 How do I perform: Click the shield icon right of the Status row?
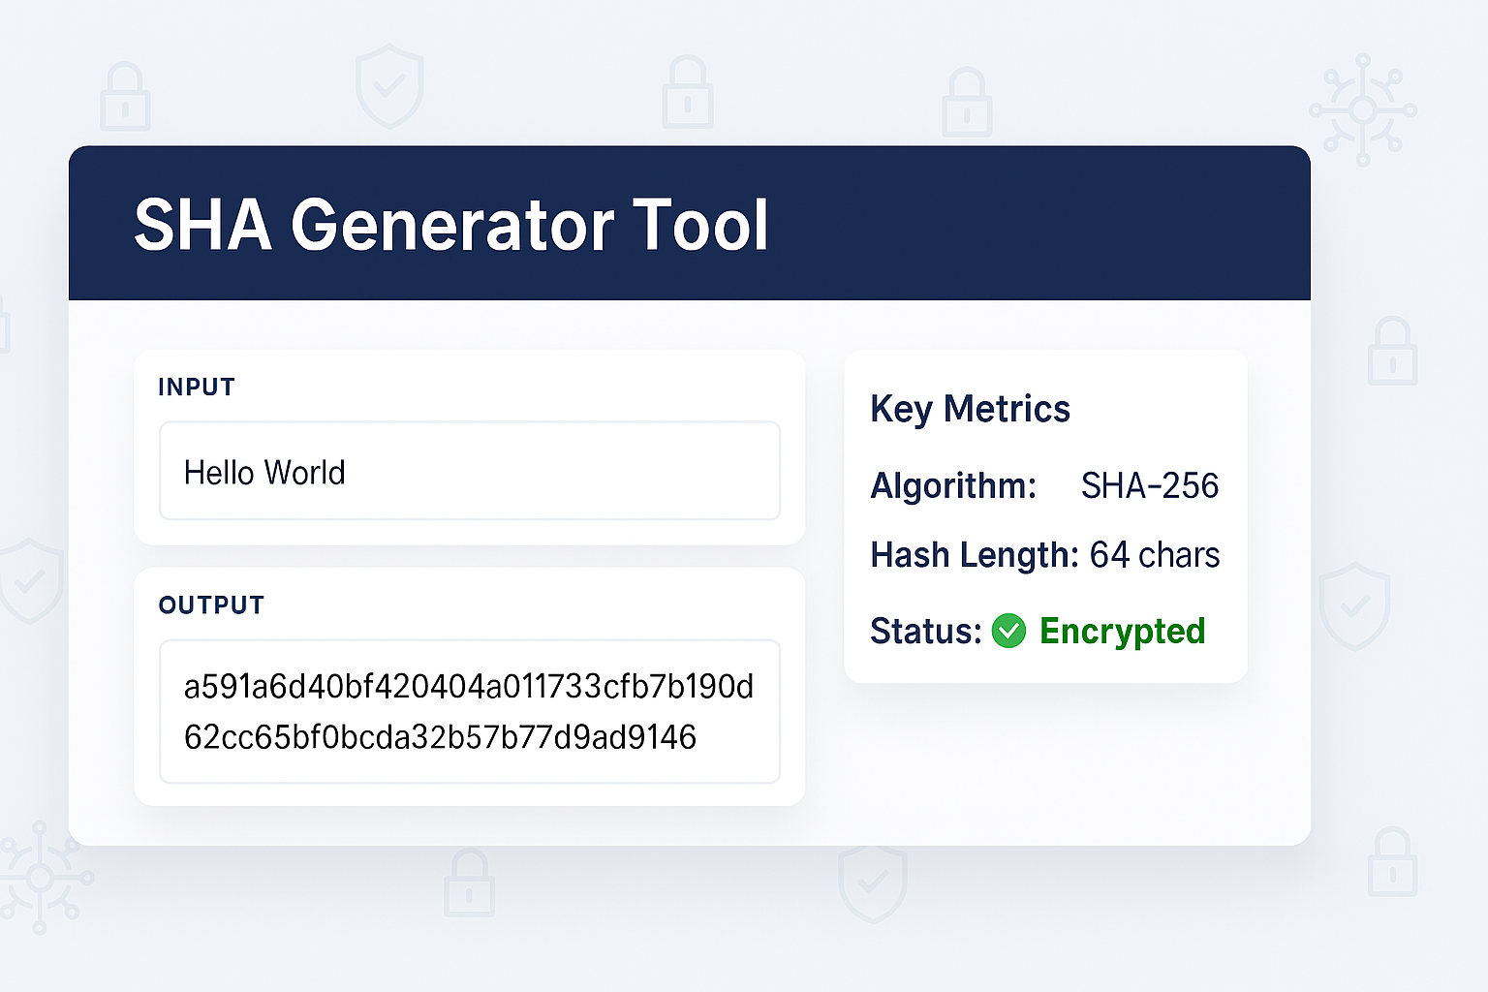(1354, 606)
